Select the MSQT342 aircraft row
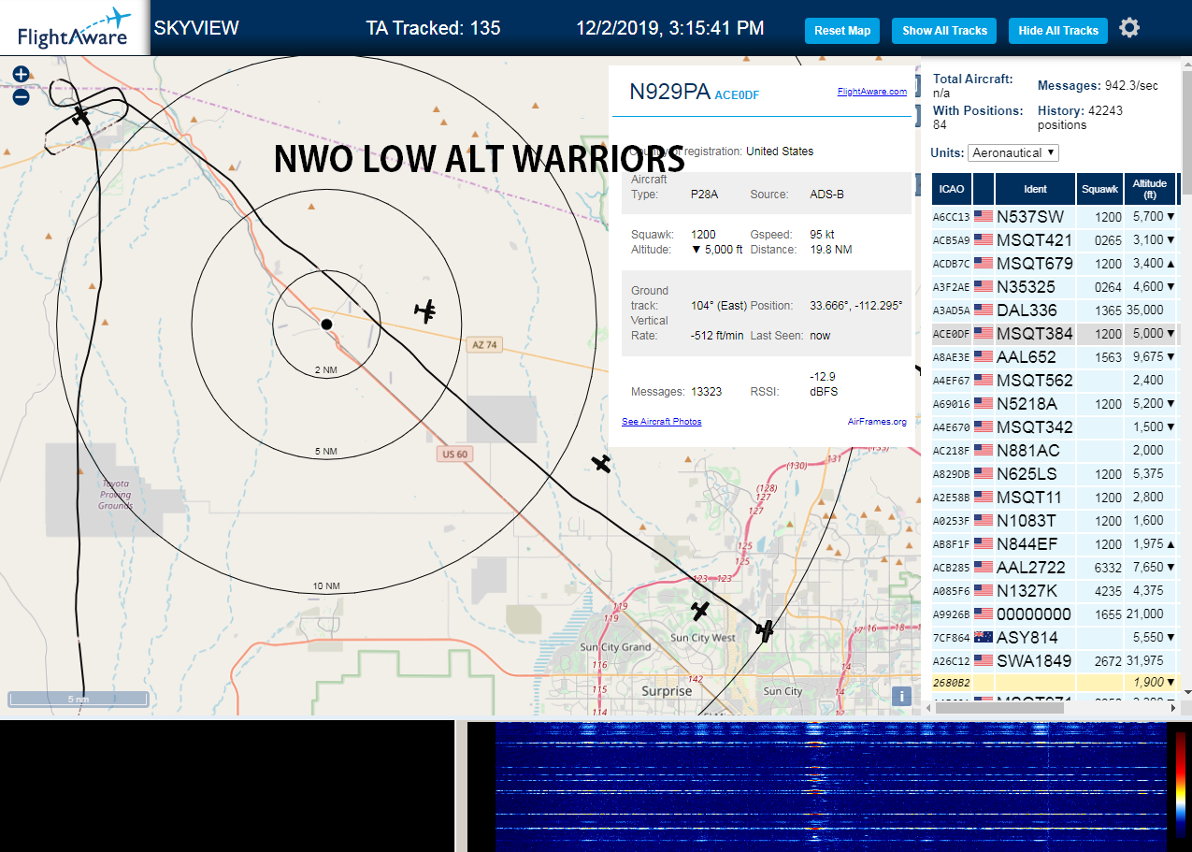The width and height of the screenshot is (1192, 852). pos(1055,426)
